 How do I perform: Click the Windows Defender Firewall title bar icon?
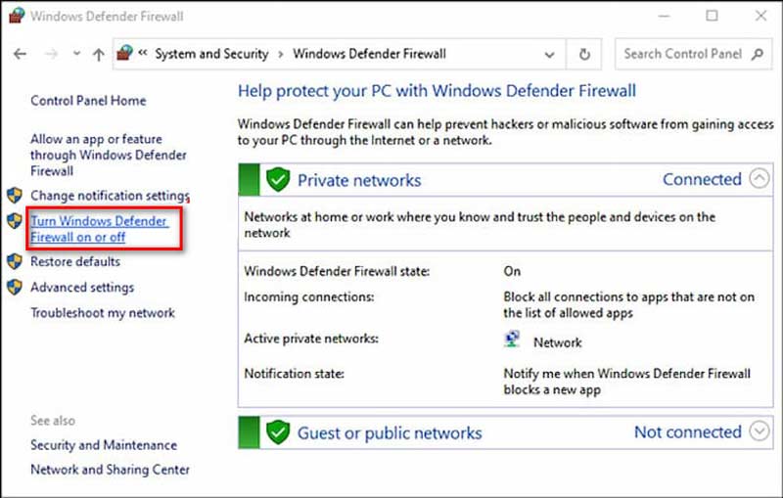(16, 16)
